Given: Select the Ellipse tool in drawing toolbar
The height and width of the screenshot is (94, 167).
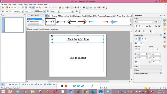Looking at the screenshot, I should click(16, 85).
